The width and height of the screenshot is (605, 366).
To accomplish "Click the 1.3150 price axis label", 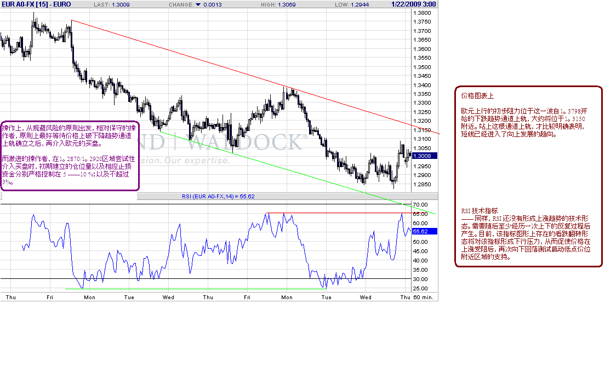I will [422, 130].
